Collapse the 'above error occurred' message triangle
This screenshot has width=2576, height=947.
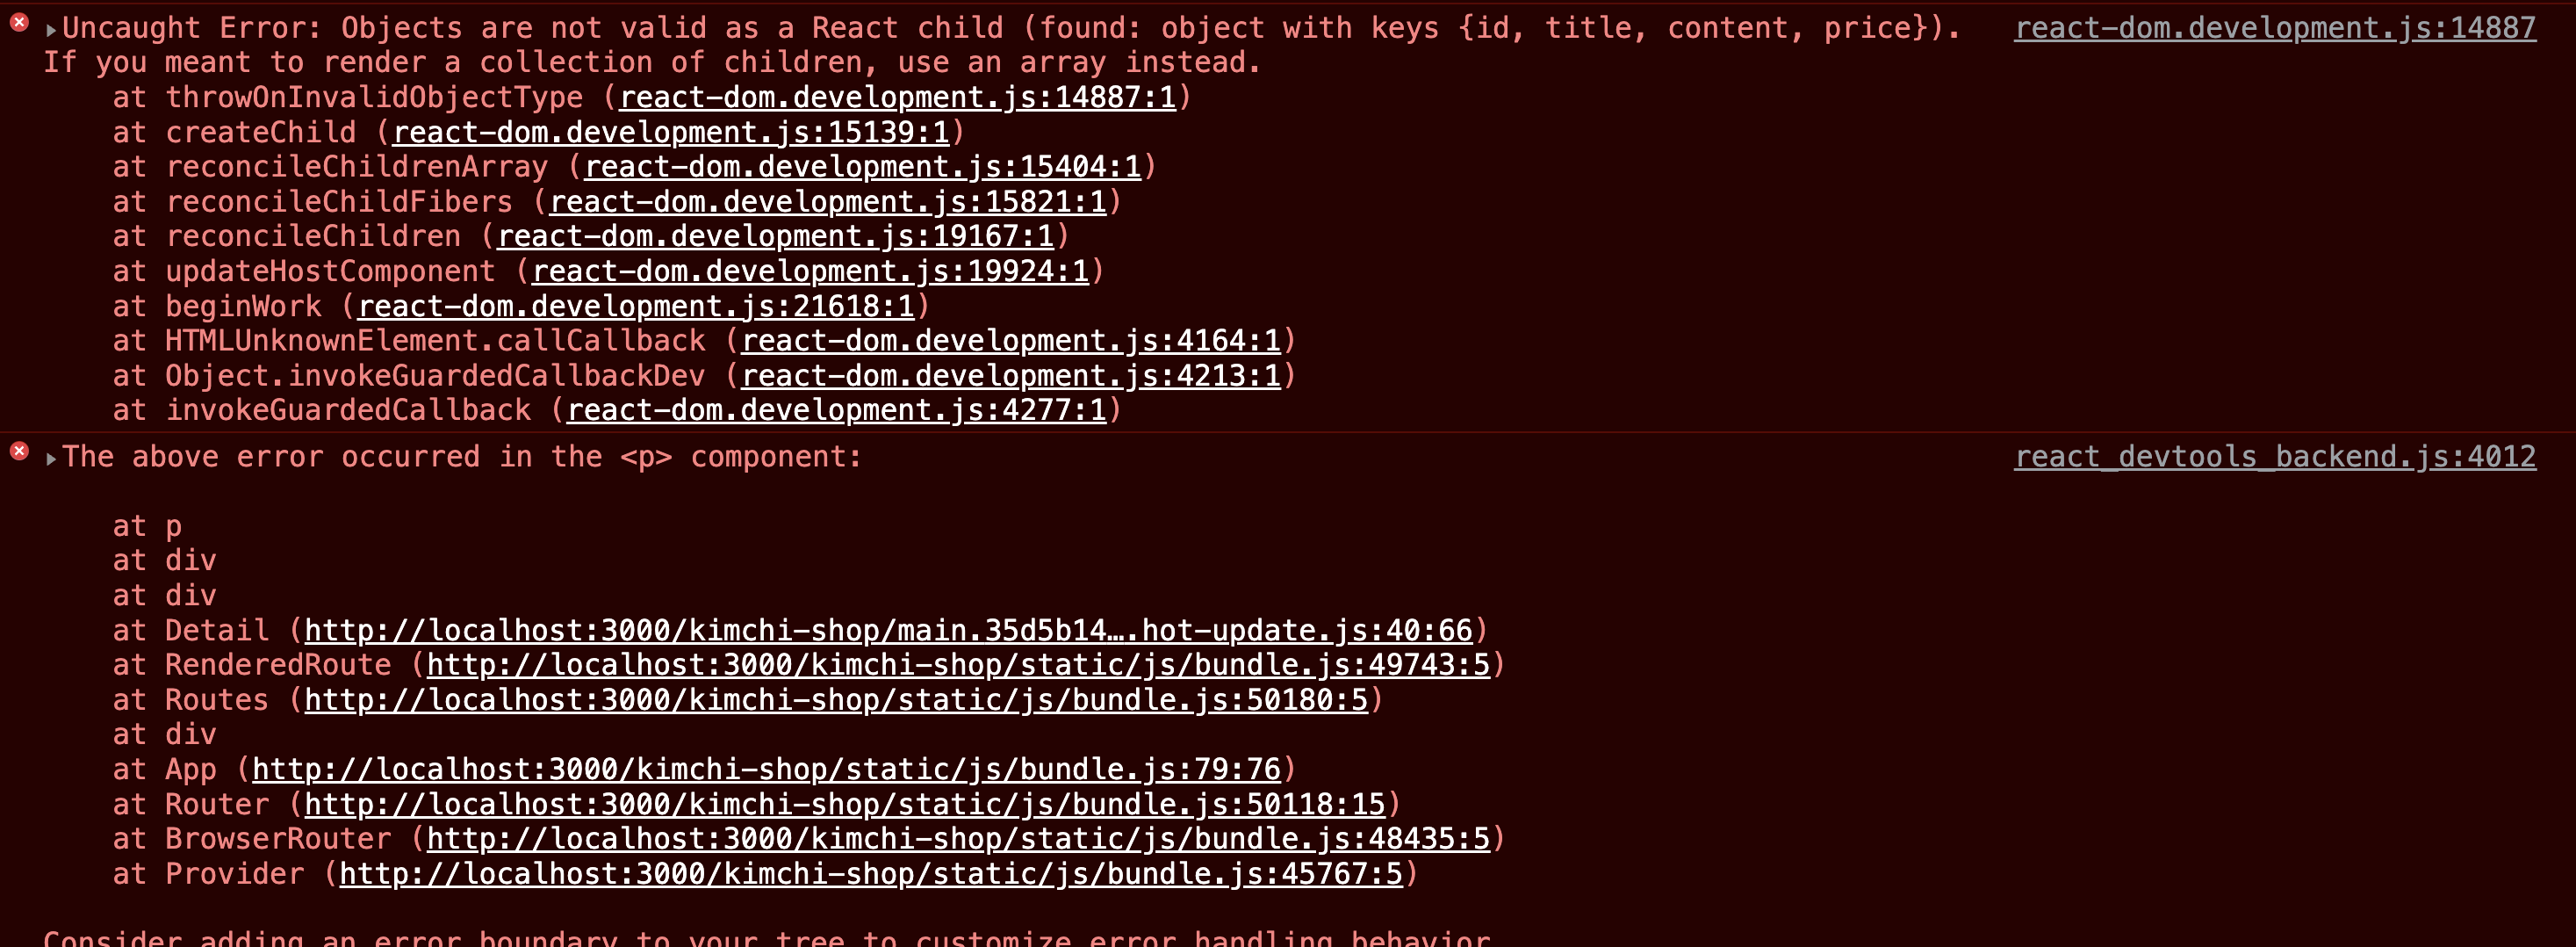coord(51,459)
